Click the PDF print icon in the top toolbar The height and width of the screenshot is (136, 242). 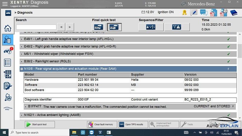224,13
